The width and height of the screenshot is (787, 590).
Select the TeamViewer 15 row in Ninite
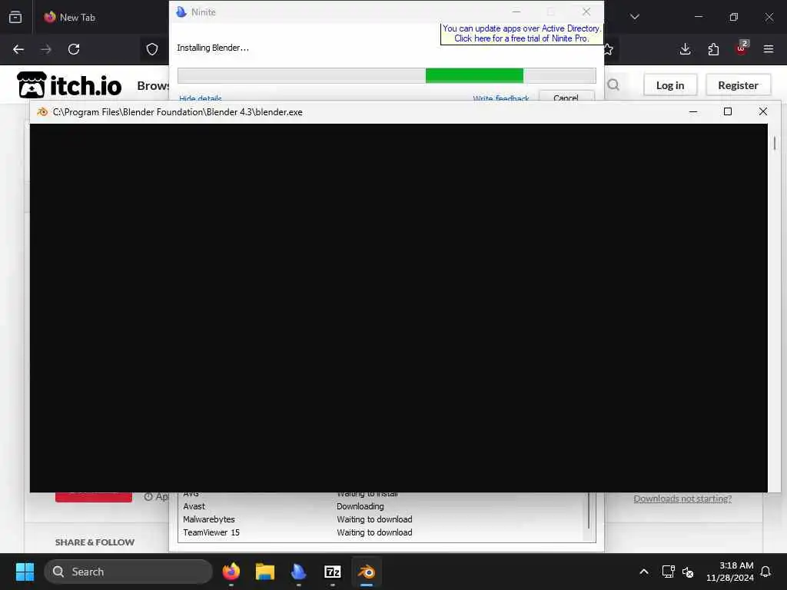[x=383, y=532]
